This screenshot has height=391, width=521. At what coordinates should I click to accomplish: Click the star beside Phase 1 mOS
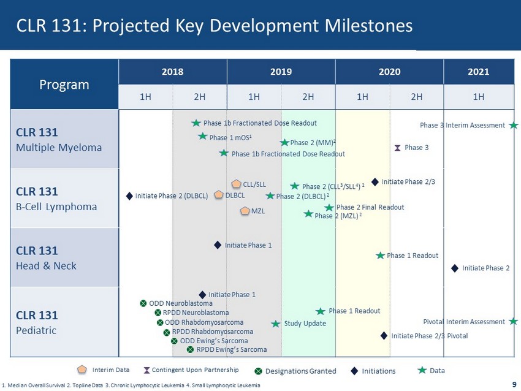click(202, 137)
